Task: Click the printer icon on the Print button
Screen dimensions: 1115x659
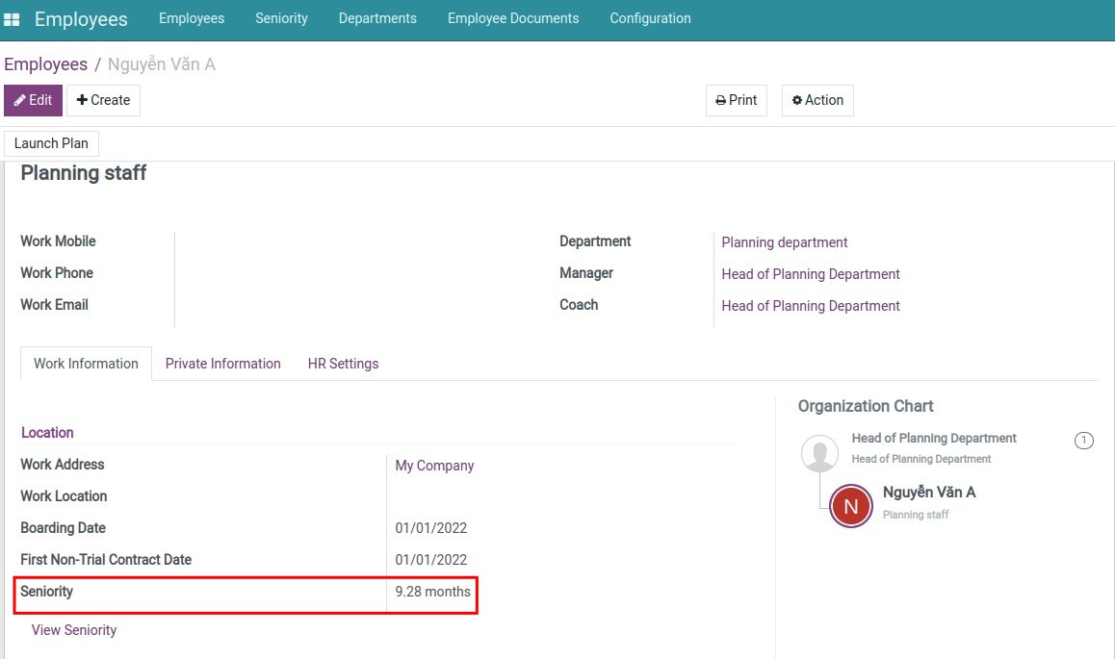Action: coord(720,100)
